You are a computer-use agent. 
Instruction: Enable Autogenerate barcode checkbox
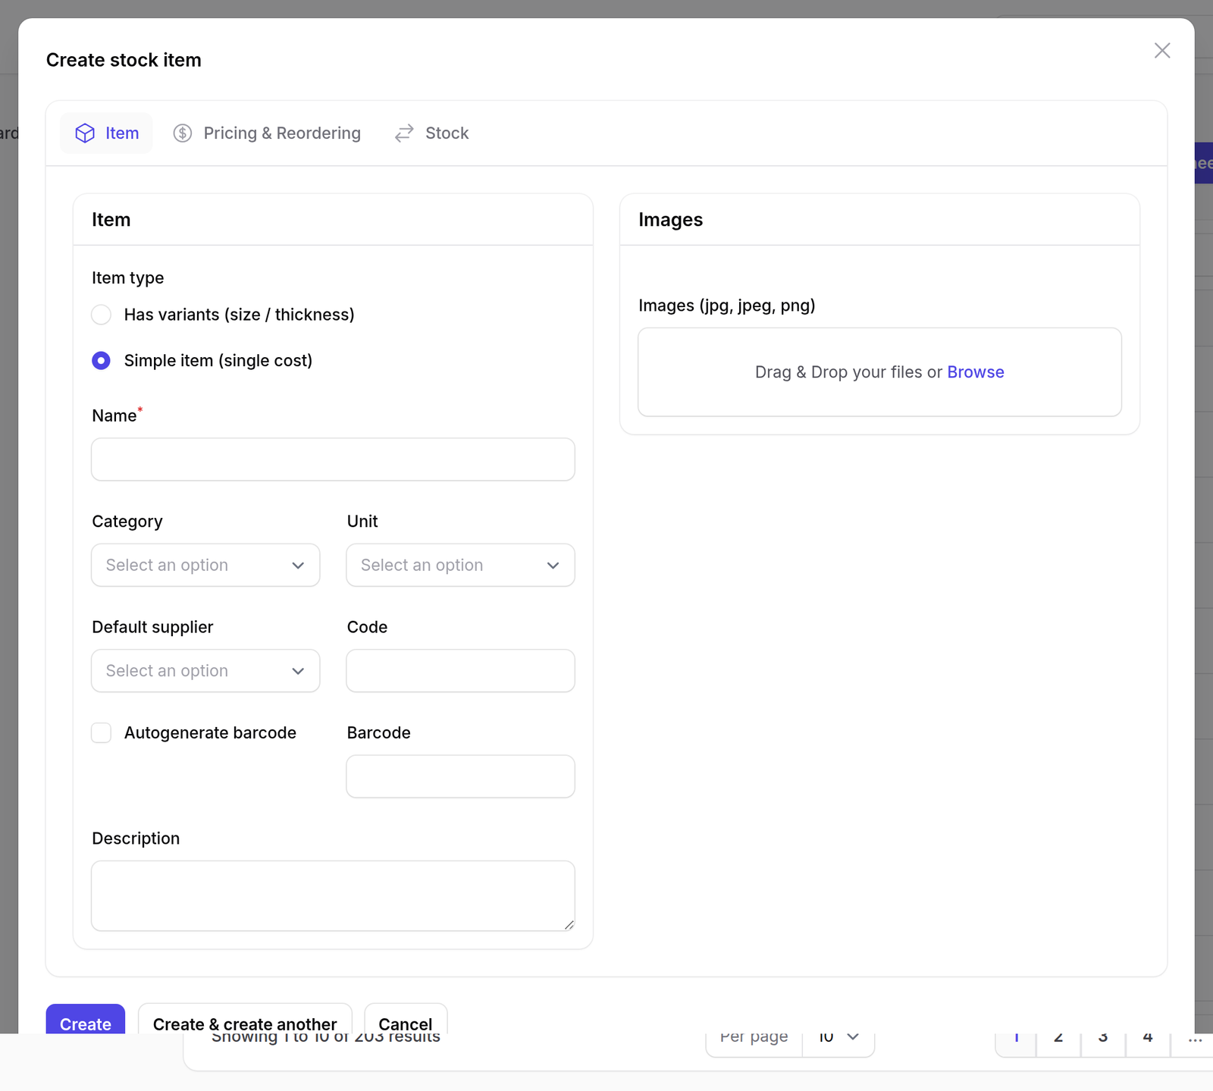[102, 733]
